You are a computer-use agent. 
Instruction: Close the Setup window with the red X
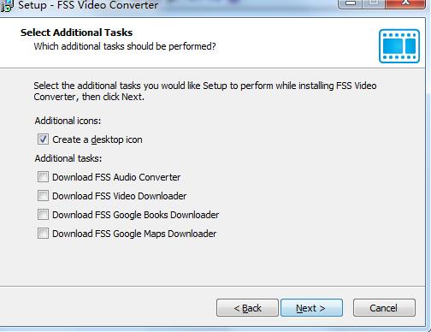pyautogui.click(x=405, y=3)
